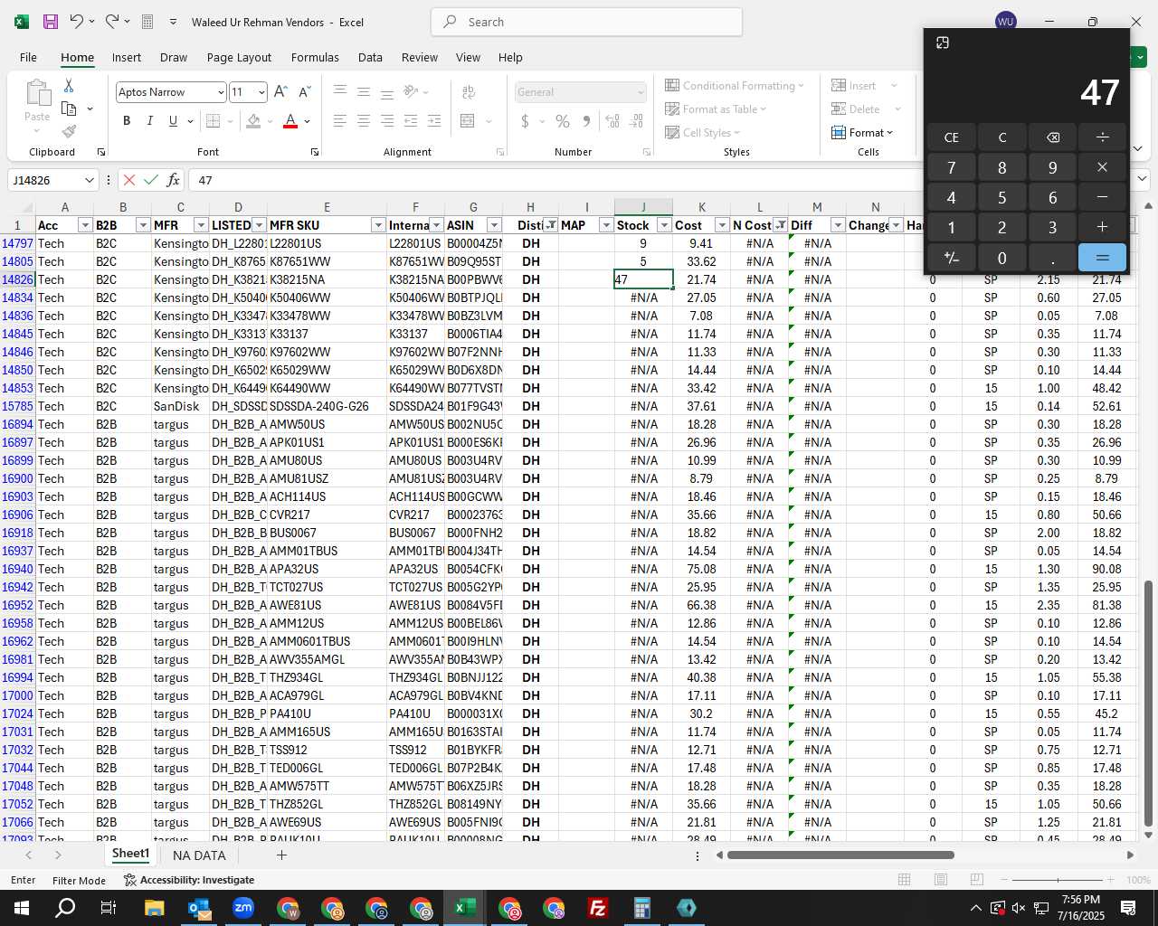Click the Paste clipboard icon
Viewport: 1158px width, 926px height.
click(x=37, y=93)
